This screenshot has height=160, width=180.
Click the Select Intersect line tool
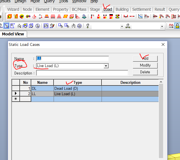(x=19, y=26)
